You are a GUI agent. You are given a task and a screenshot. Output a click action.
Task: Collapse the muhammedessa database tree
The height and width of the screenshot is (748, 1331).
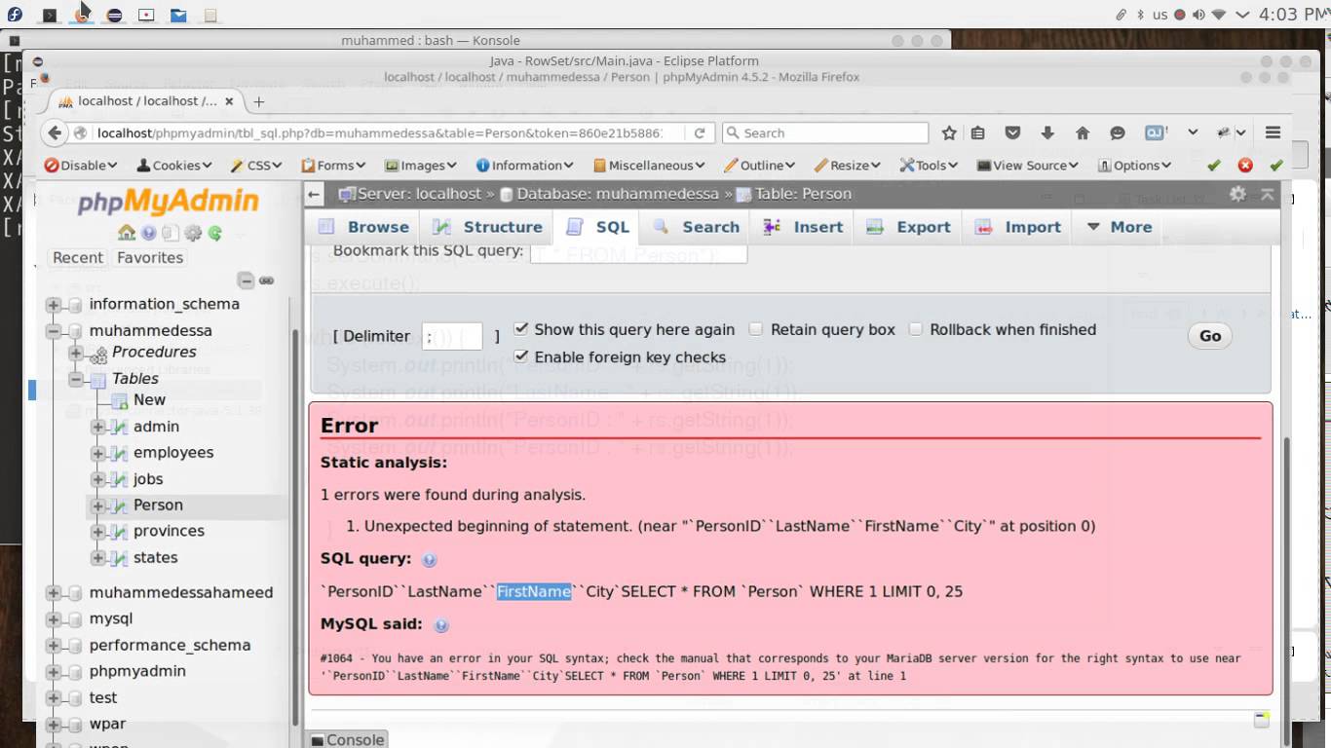pos(54,330)
